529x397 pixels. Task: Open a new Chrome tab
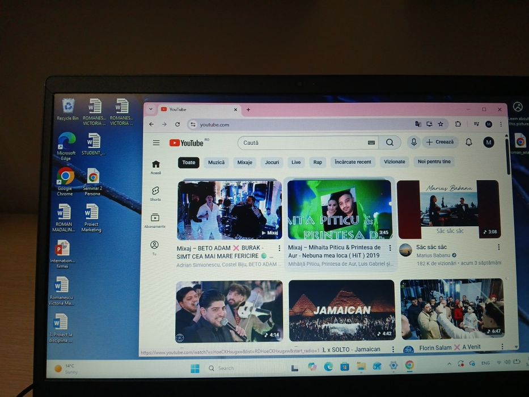(248, 109)
